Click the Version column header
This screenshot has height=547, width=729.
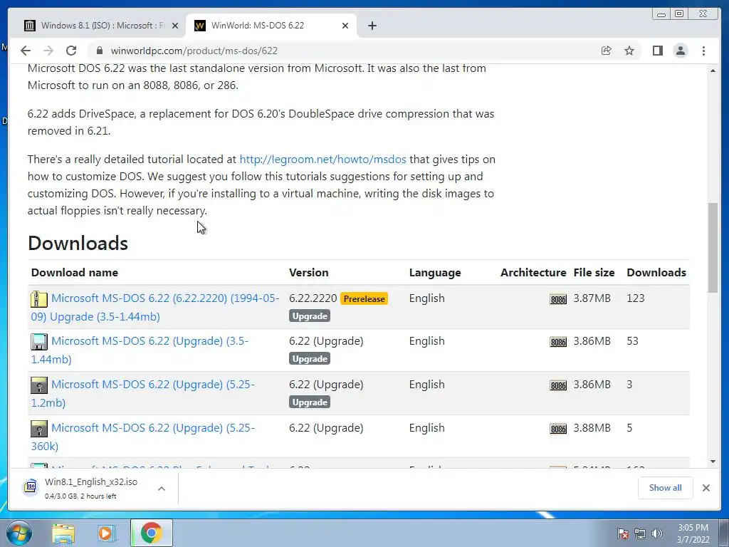(309, 273)
